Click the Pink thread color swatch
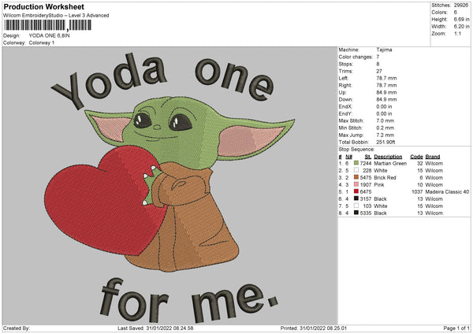Image resolution: width=473 pixels, height=334 pixels. pos(356,184)
